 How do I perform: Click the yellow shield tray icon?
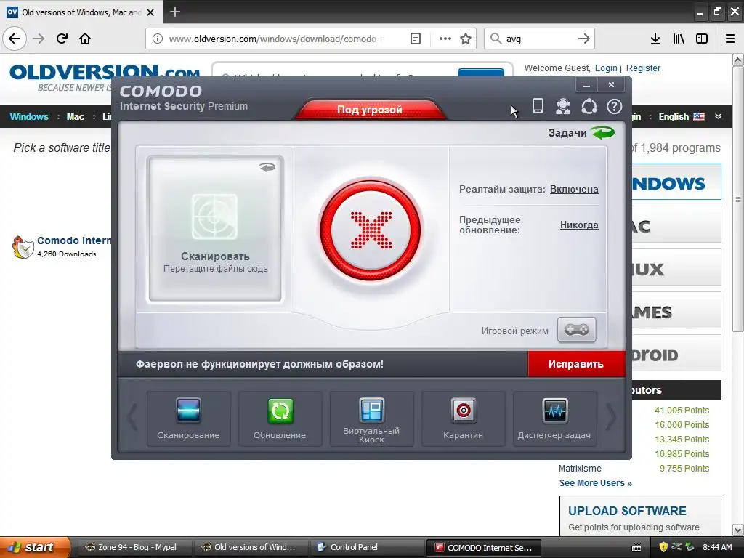[x=663, y=547]
